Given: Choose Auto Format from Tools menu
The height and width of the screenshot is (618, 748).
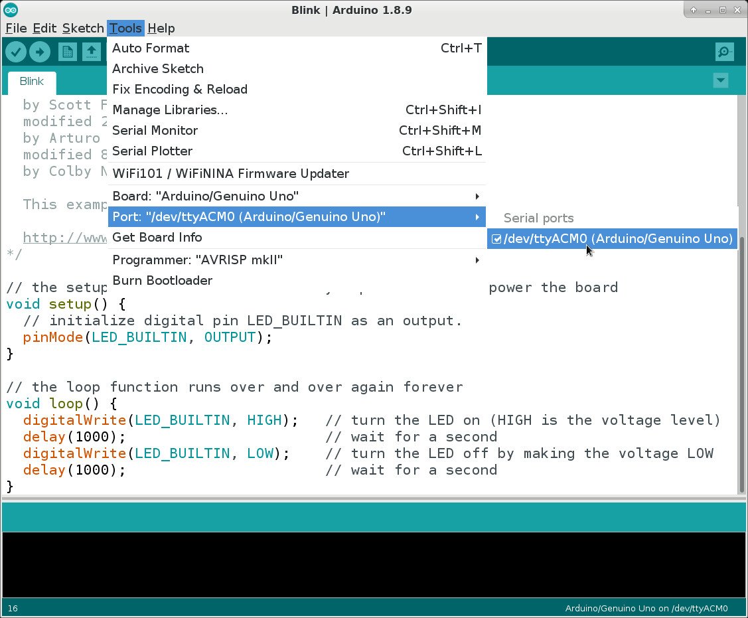Looking at the screenshot, I should point(296,48).
